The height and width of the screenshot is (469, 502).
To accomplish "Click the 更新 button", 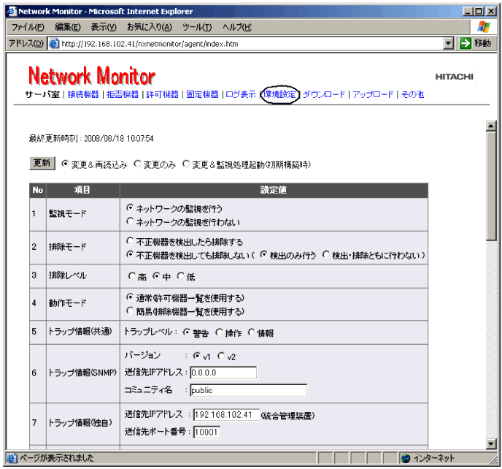I will 42,163.
